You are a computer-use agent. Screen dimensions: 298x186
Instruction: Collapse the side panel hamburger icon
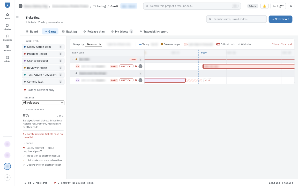click(x=17, y=17)
